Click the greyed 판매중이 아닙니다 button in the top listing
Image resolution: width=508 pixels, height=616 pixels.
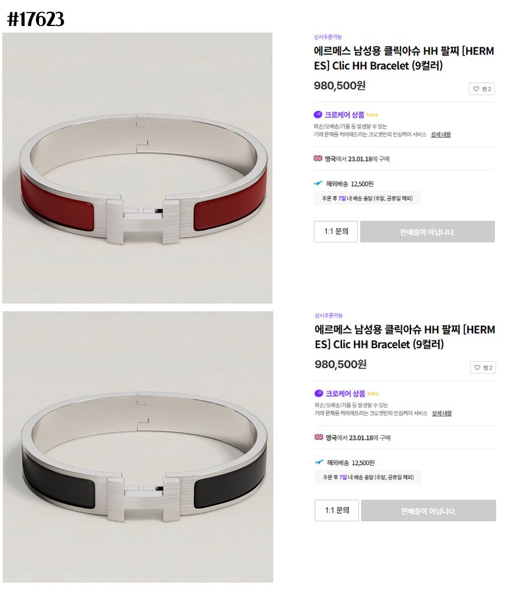point(427,232)
